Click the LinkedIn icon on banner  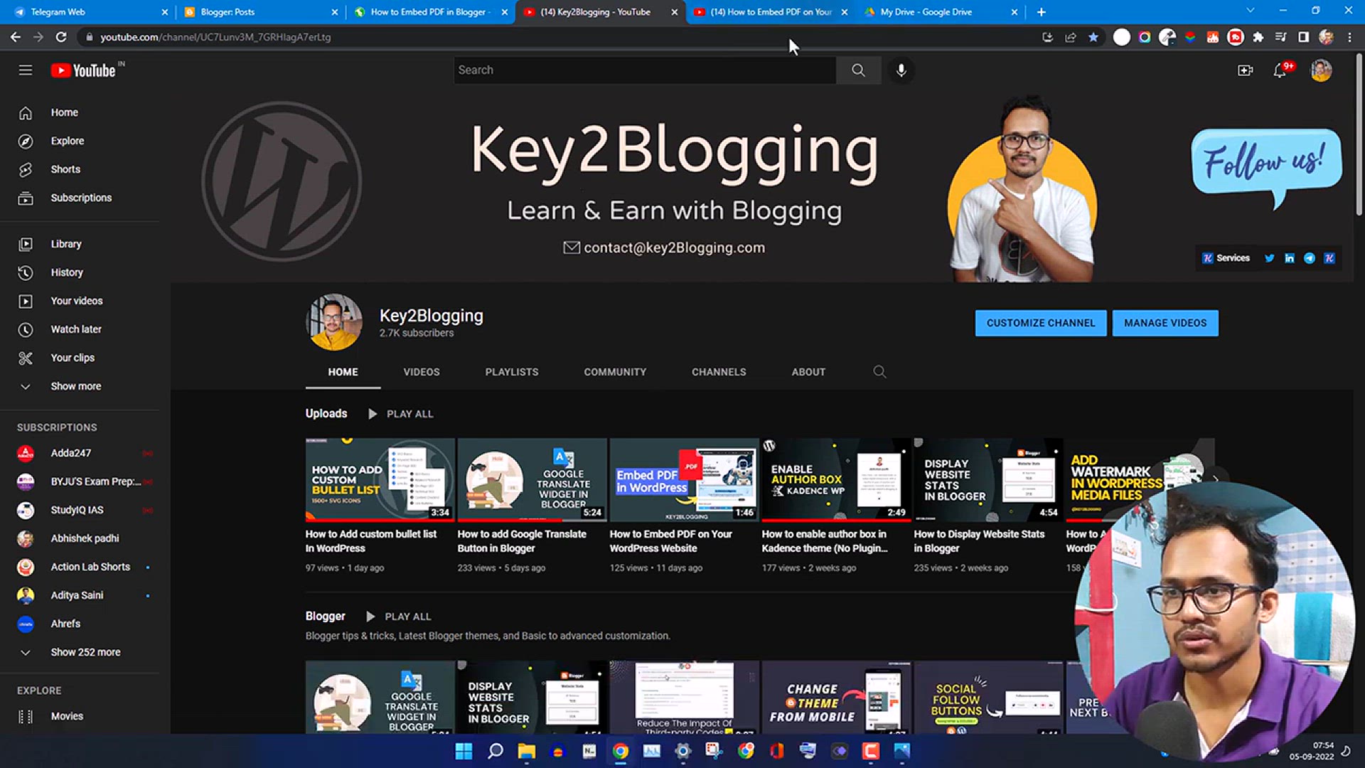(x=1289, y=258)
